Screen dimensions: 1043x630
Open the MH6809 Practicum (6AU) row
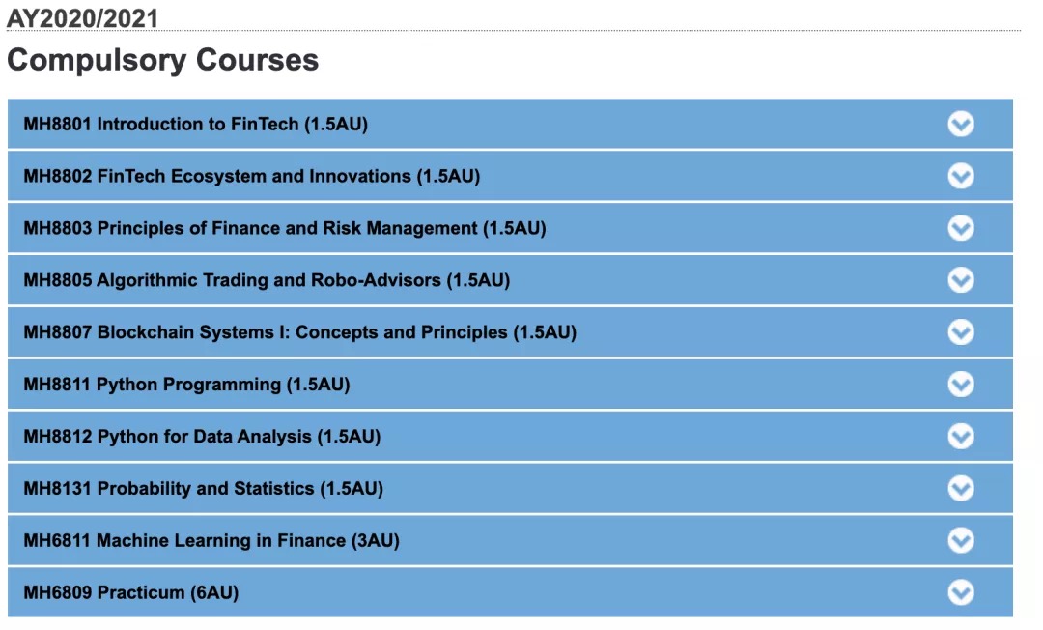click(x=510, y=592)
